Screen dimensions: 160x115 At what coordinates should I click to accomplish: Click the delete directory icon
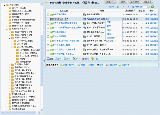107,65
